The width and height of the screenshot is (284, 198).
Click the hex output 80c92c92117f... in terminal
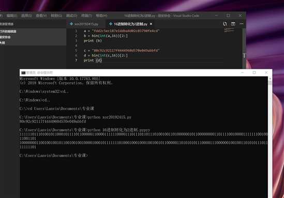(x=53, y=121)
